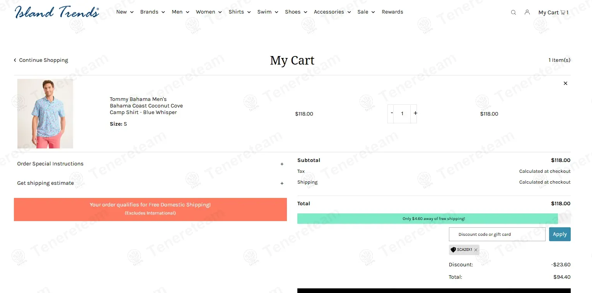Screen dimensions: 592x293
Task: Open the account profile icon
Action: (x=527, y=12)
